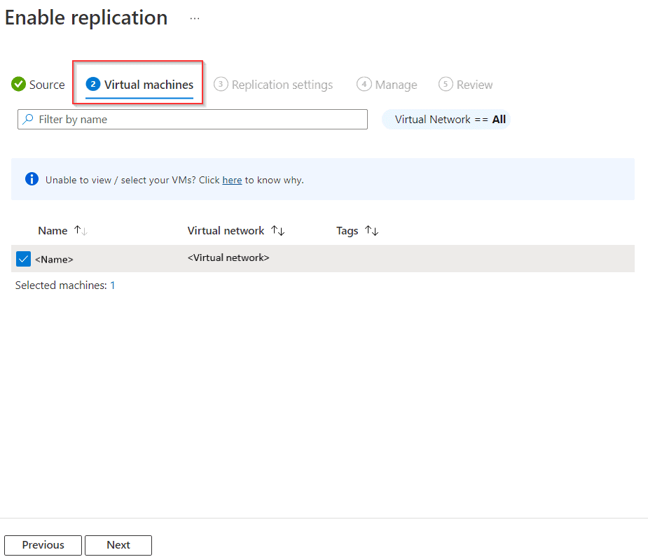Screen dimensions: 648x557
Task: Open the Manage tab
Action: pos(387,84)
